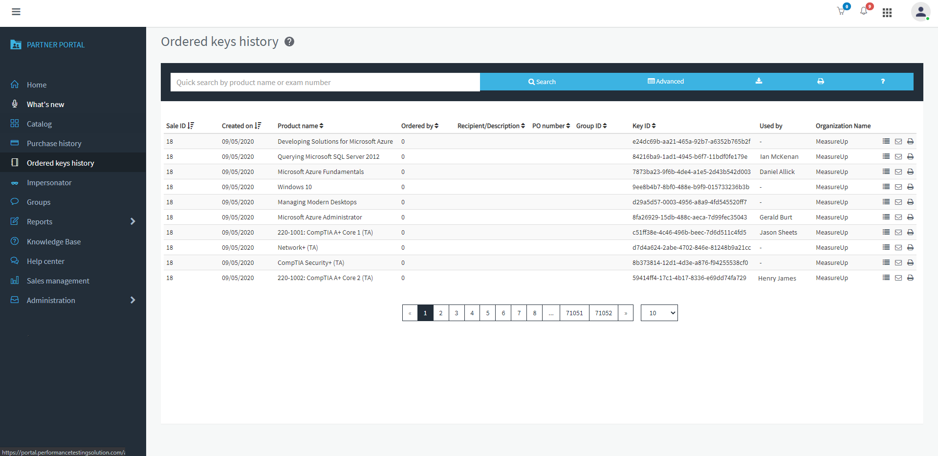
Task: View details list icon for Developing Solutions row
Action: (x=886, y=141)
